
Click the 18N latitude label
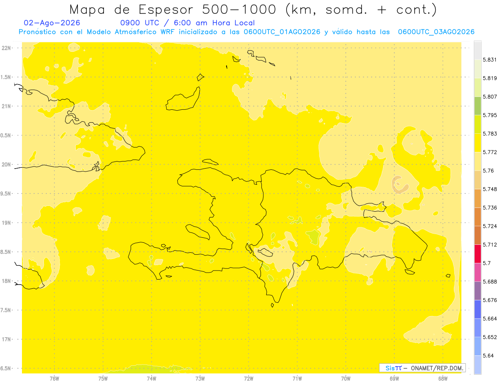point(7,281)
